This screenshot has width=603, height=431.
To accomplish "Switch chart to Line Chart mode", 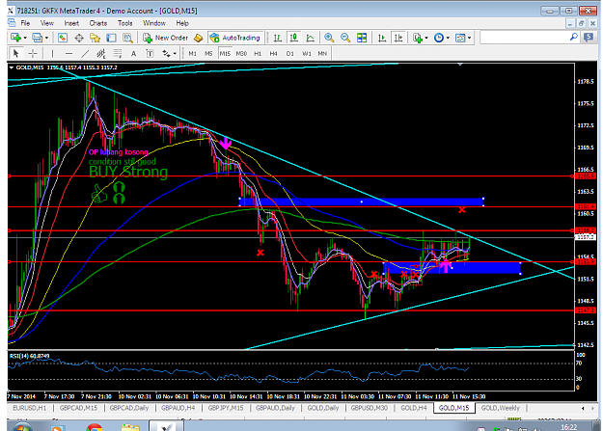I will (310, 38).
